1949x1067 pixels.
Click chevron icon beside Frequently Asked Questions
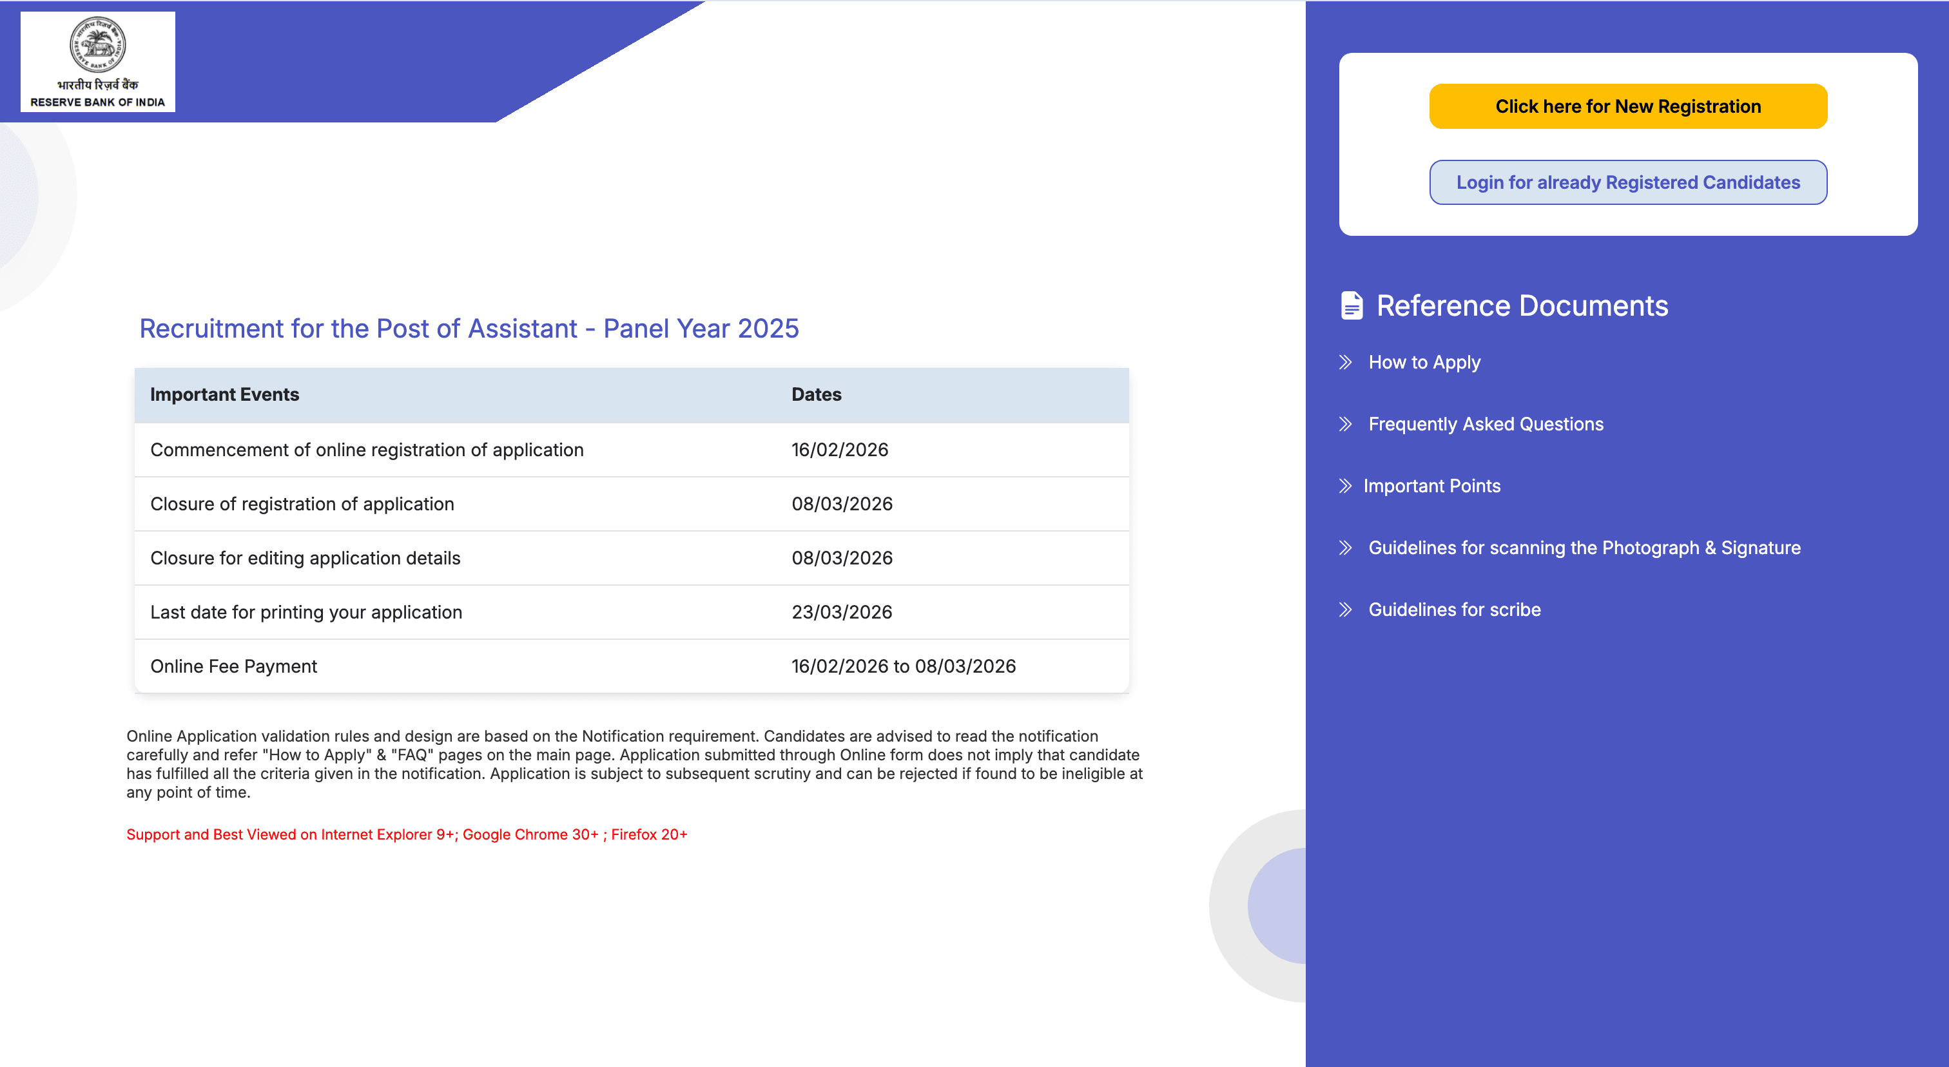point(1345,424)
